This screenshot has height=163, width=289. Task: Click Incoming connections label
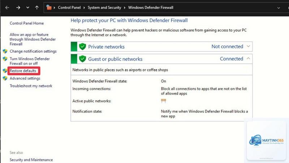click(92, 89)
